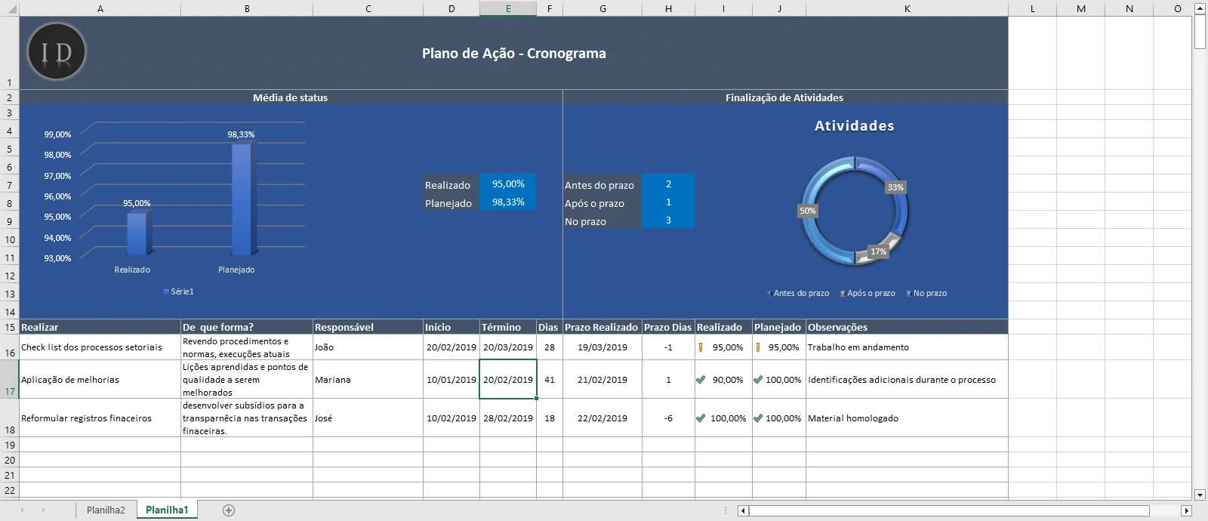Click the previous sheet navigation arrow
The width and height of the screenshot is (1208, 521).
coord(23,510)
